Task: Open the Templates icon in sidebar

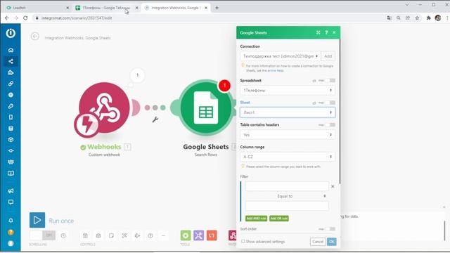Action: (x=11, y=72)
